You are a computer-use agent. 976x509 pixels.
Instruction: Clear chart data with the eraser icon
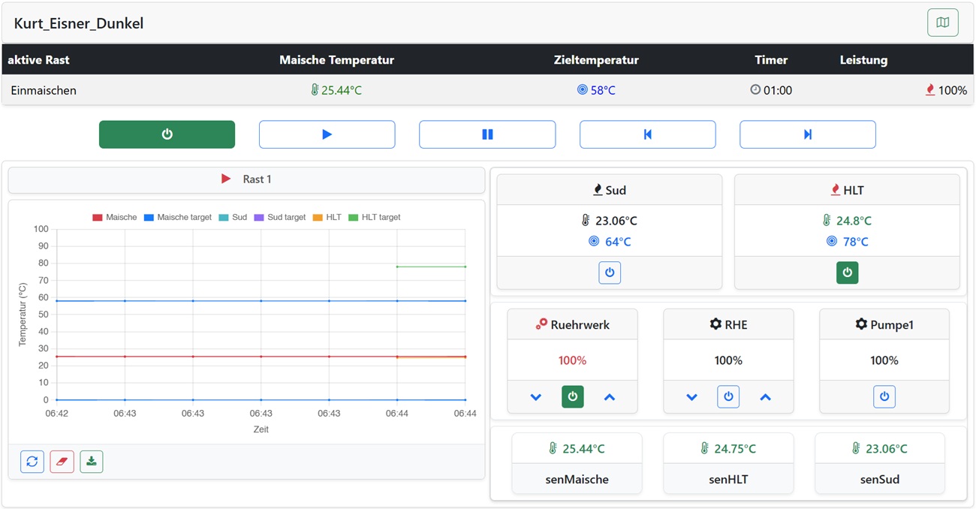pos(62,462)
